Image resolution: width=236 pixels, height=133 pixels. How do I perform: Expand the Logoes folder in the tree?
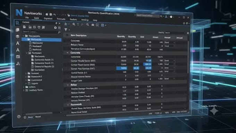26,83
